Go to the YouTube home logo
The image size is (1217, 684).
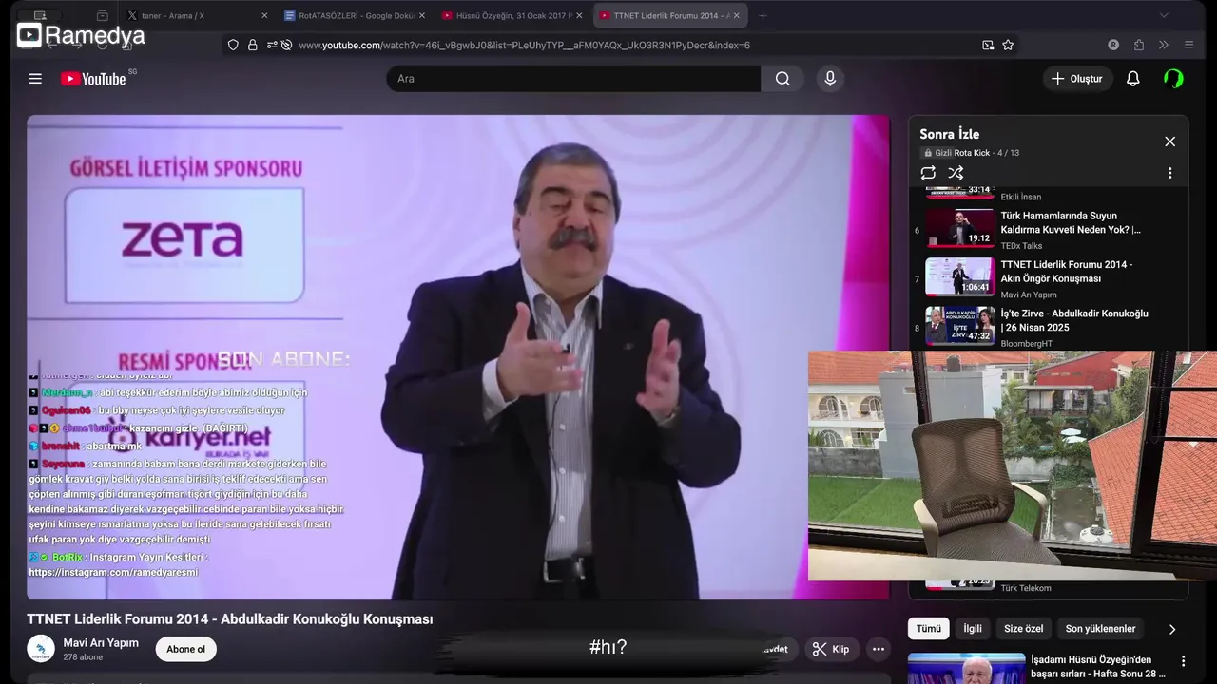pos(93,79)
